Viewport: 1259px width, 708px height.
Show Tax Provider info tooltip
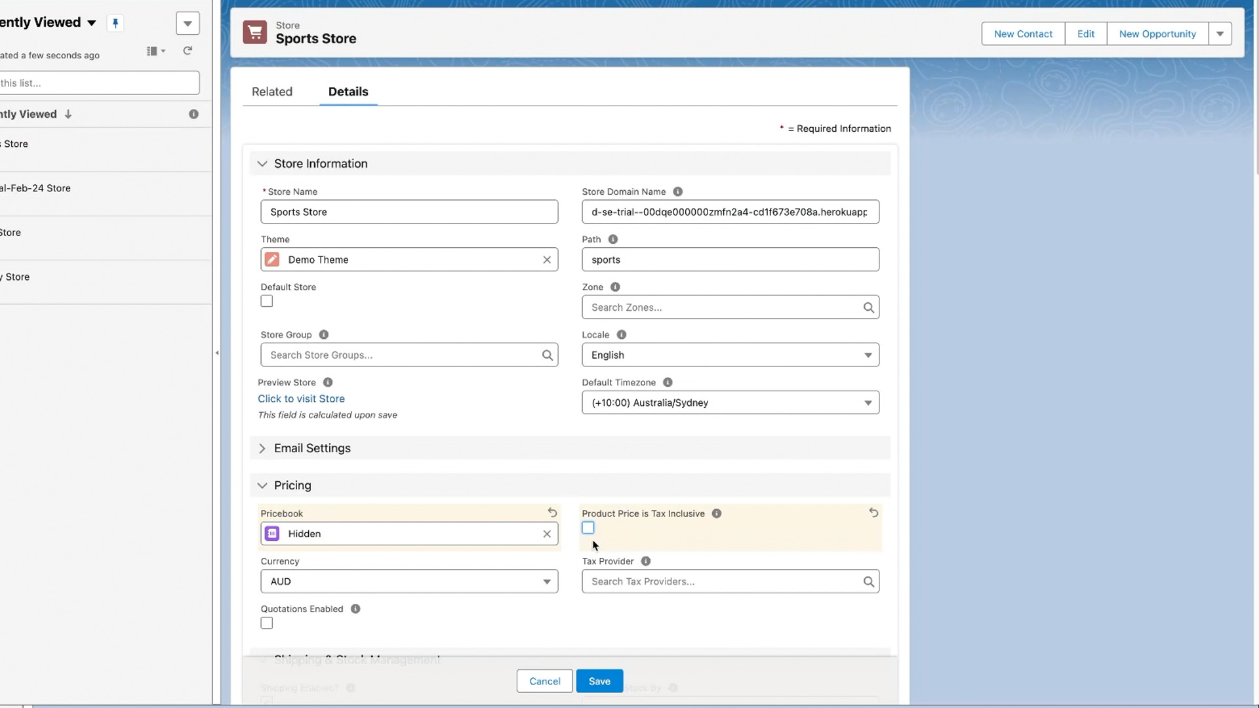645,561
